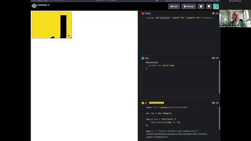Click the 'var img = new Image();' line
This screenshot has width=251, height=141.
tap(159, 113)
